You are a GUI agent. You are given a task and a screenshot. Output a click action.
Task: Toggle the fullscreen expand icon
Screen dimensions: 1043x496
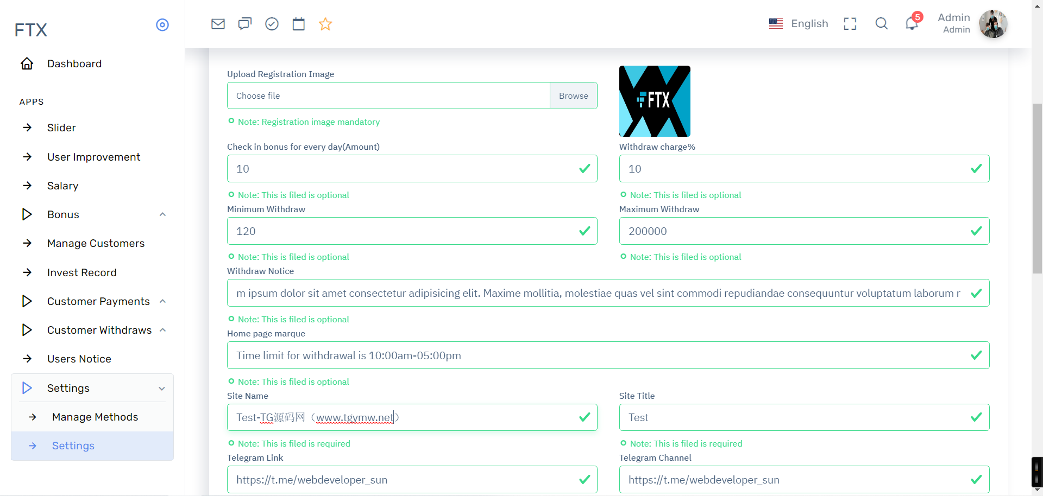[850, 24]
